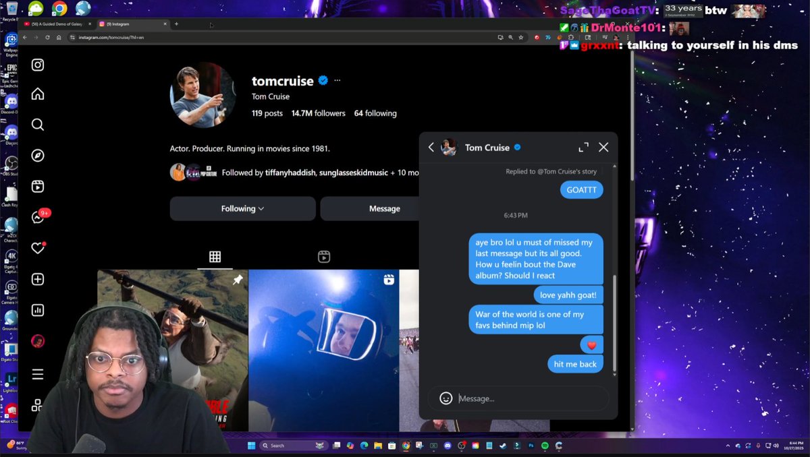Open Photoshop from the taskbar
810x457 pixels.
click(531, 446)
